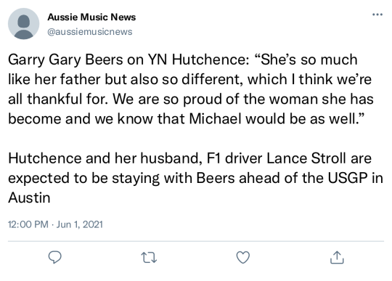
Task: Open the Aussie Music News display name
Action: pos(91,17)
